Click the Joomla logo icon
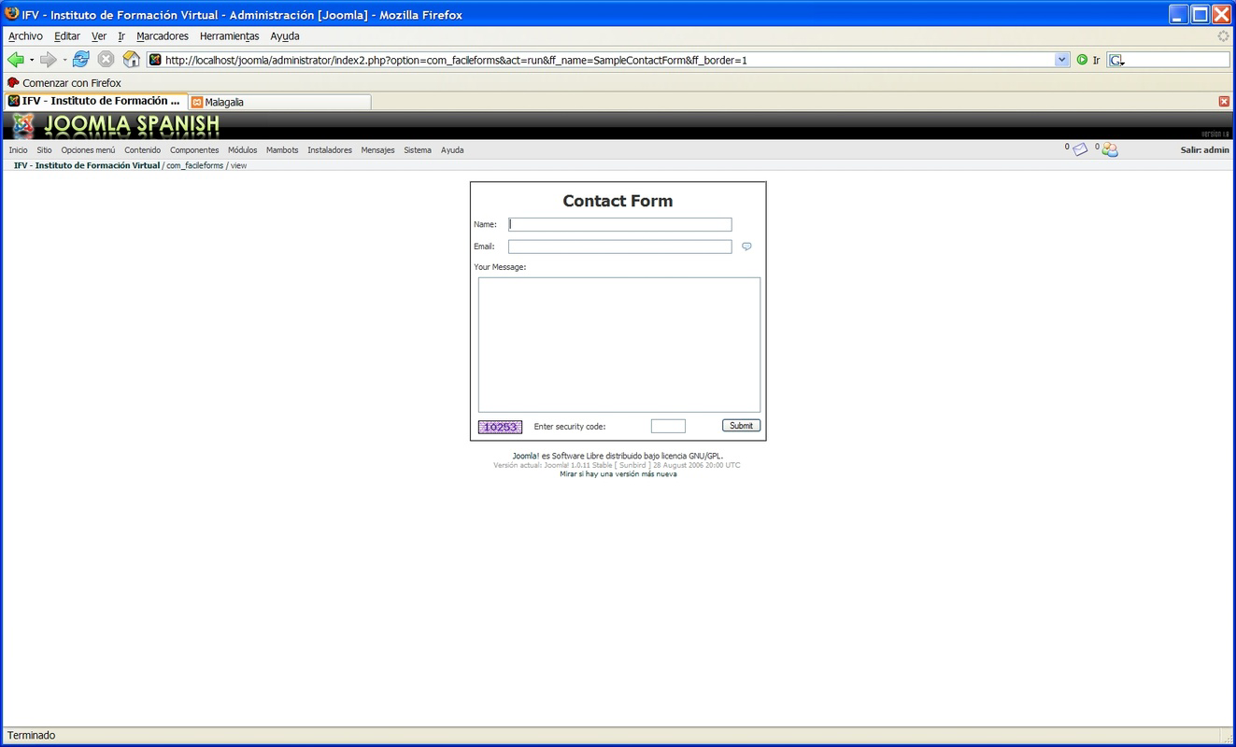 coord(23,125)
